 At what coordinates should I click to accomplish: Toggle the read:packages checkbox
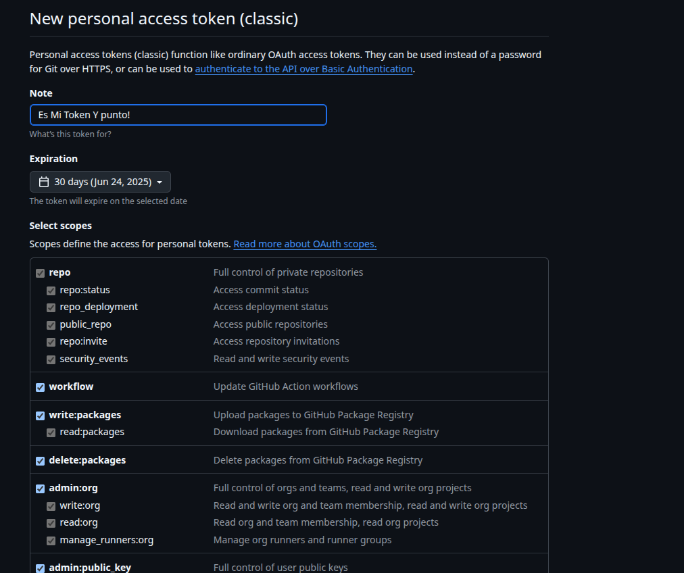[51, 432]
